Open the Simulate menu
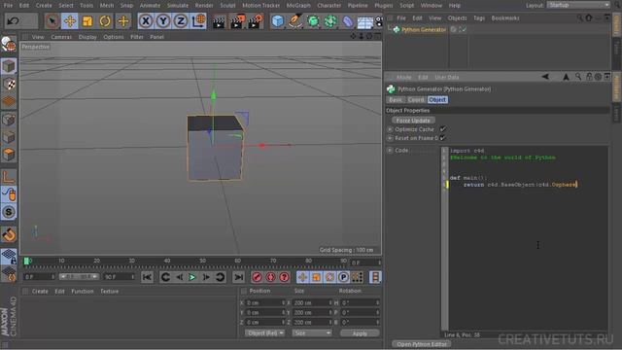The image size is (622, 350). 177,6
